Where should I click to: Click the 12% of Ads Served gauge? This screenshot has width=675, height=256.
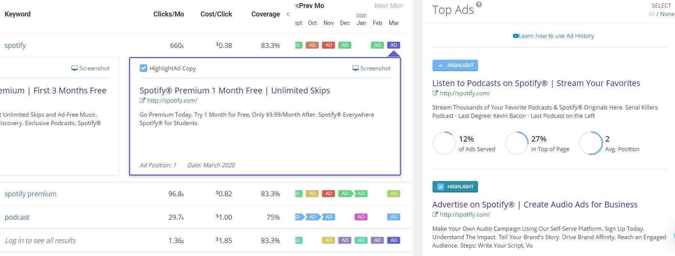click(x=444, y=143)
